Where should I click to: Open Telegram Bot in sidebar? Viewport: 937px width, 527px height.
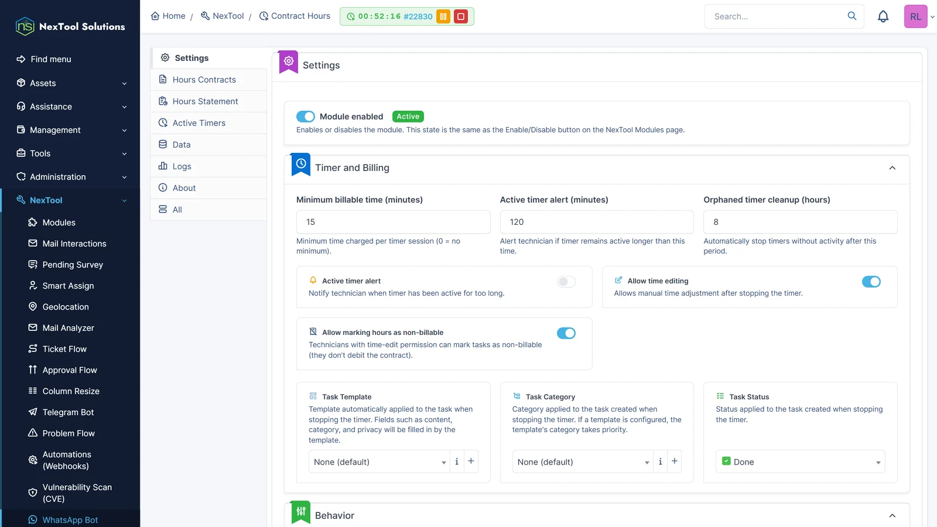68,412
